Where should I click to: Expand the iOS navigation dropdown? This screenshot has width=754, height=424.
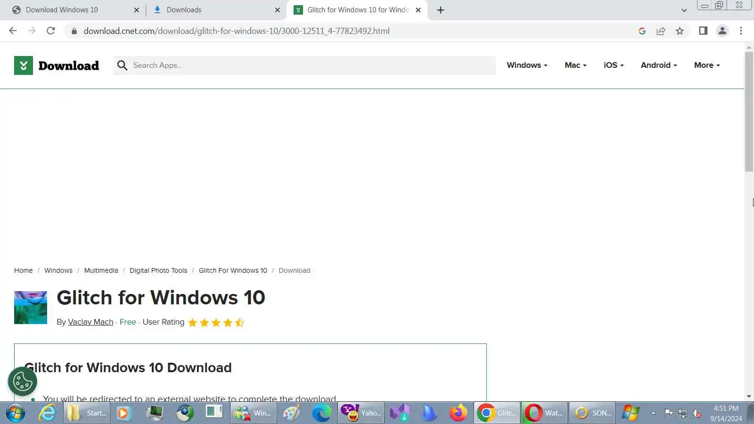[614, 65]
